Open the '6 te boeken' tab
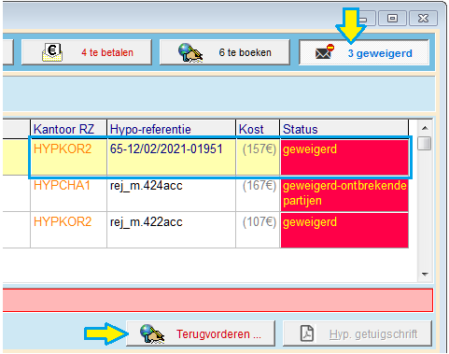 coord(225,52)
